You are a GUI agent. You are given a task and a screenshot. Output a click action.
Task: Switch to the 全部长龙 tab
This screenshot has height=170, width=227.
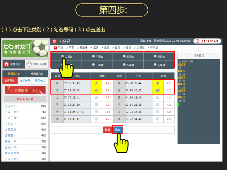(x=37, y=74)
